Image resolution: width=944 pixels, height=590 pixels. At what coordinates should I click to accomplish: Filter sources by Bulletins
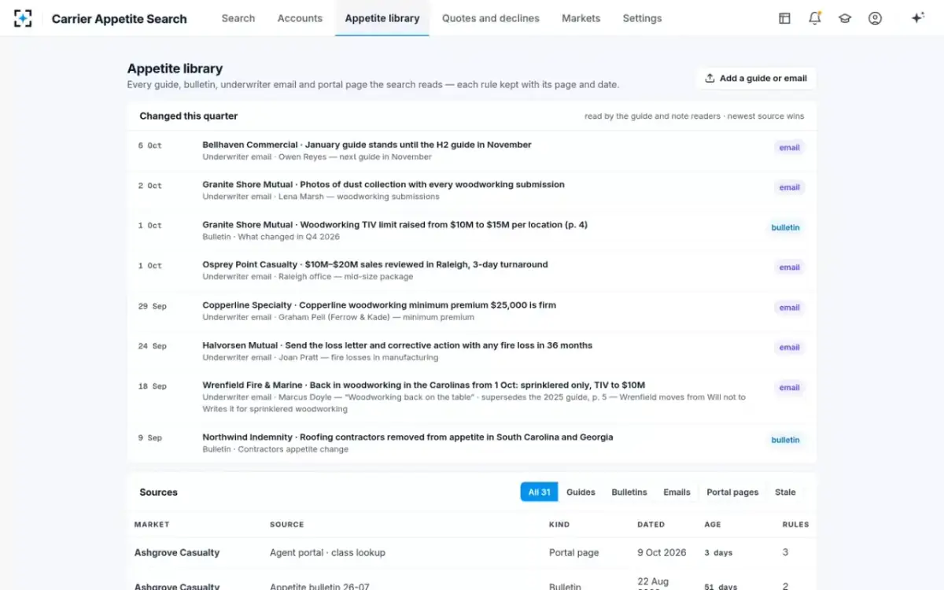[629, 492]
